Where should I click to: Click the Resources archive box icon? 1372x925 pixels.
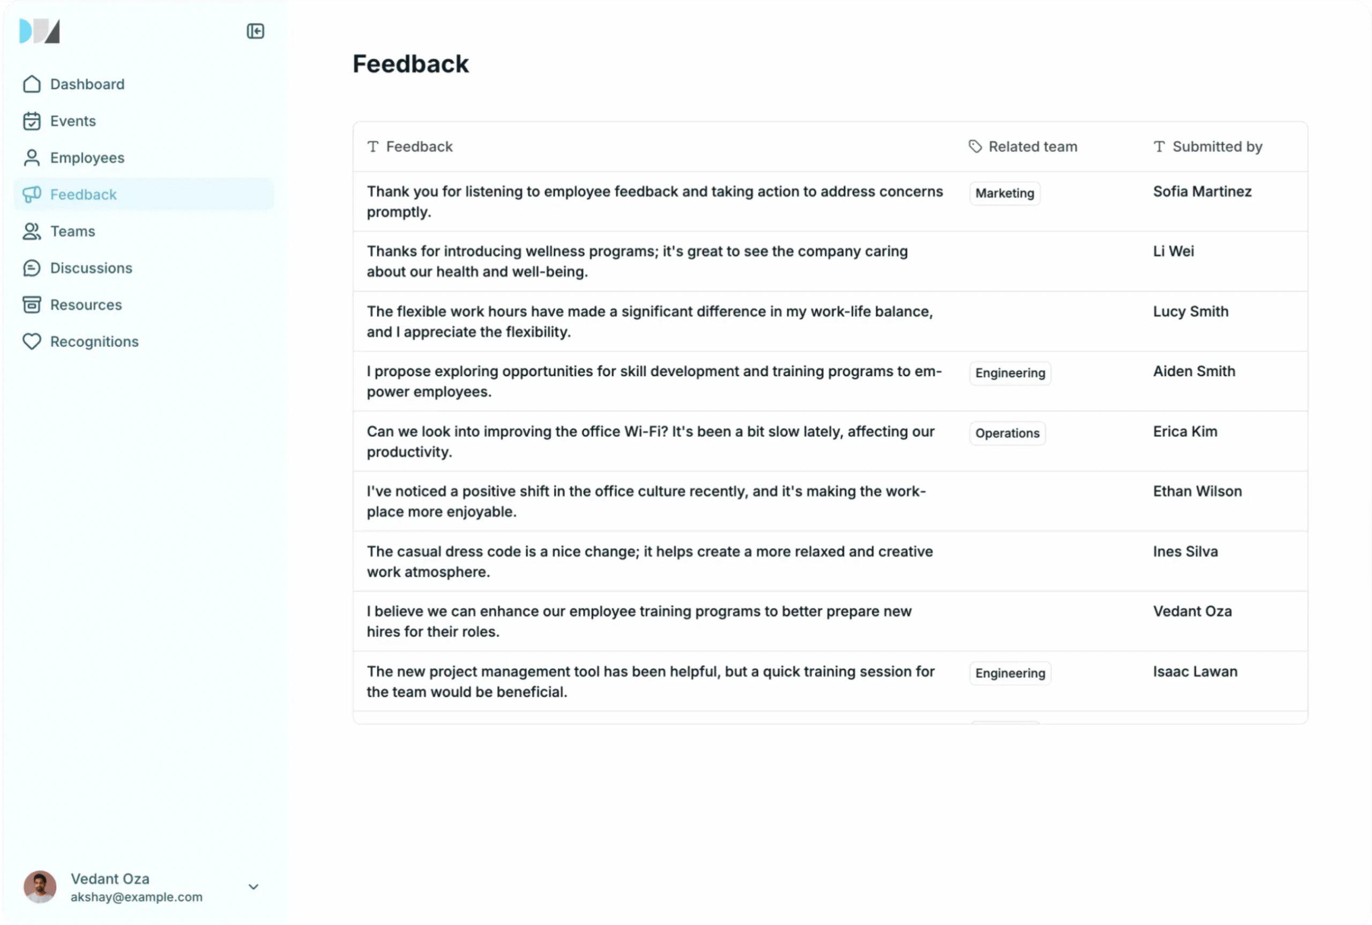tap(32, 305)
